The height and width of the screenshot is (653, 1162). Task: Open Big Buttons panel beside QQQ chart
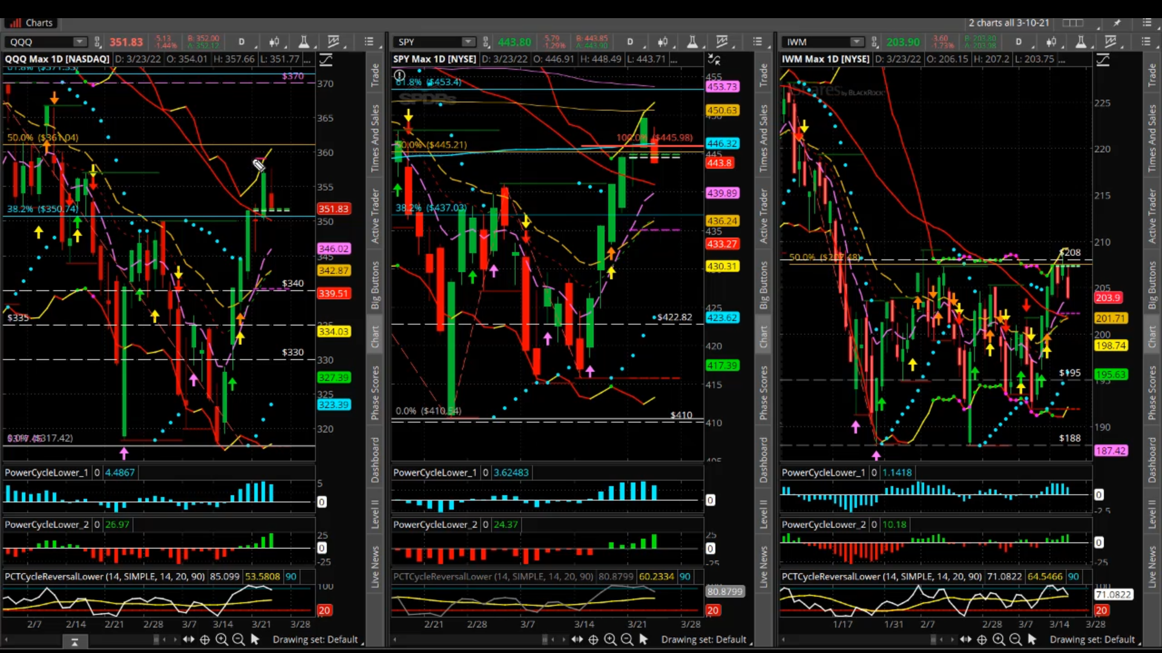(375, 285)
